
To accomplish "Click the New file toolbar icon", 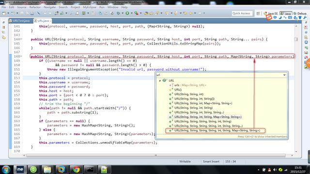I will coord(4,13).
